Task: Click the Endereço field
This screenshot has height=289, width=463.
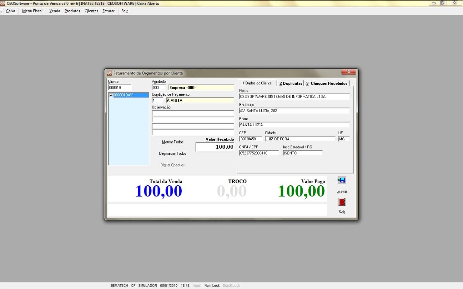Action: coord(294,111)
